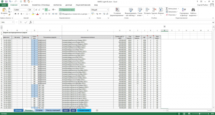Open filter dropdown for Получатель средств column
Image resolution: width=215 pixels, height=115 pixels.
tap(60, 38)
